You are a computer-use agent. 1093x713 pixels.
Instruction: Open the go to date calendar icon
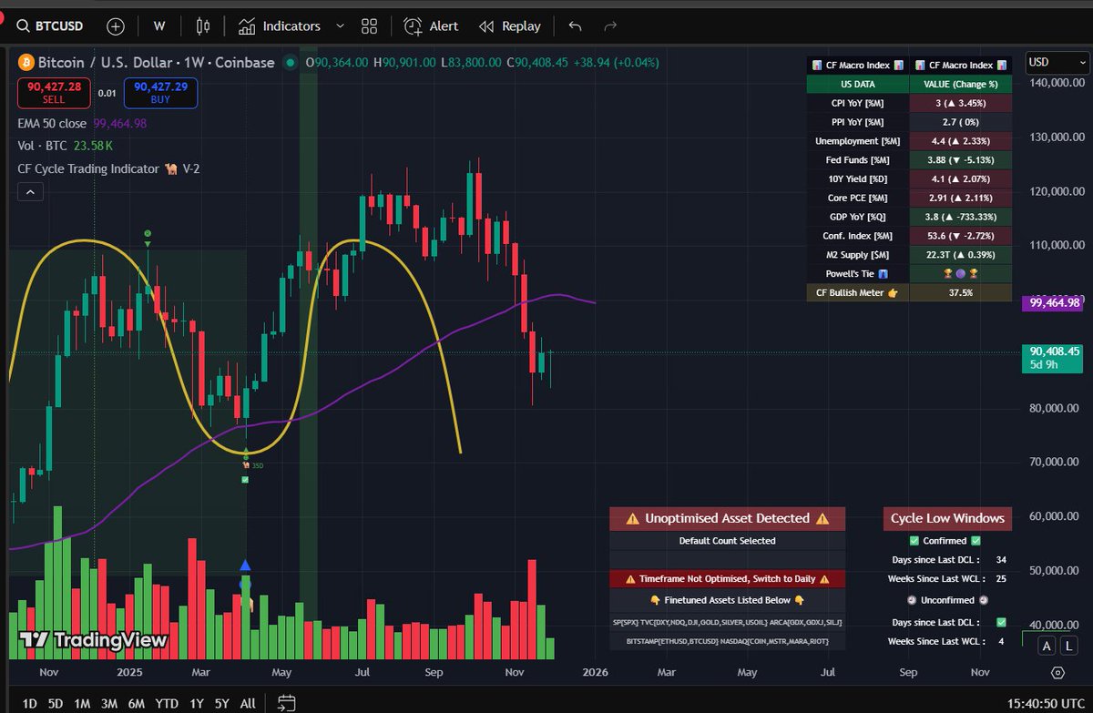286,703
